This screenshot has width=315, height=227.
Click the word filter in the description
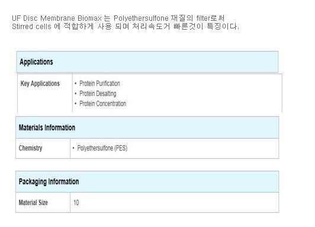click(x=203, y=18)
